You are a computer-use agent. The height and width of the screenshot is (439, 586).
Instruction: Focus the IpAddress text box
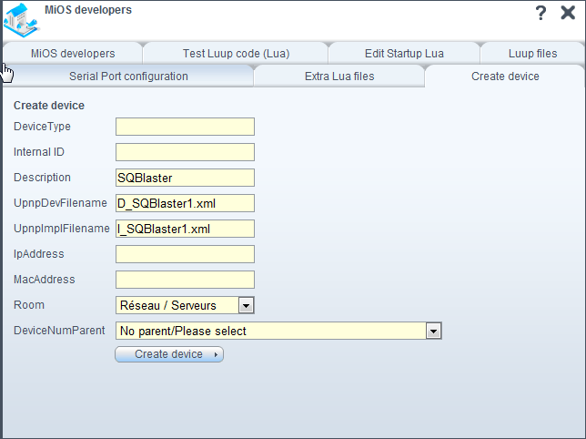pos(185,254)
